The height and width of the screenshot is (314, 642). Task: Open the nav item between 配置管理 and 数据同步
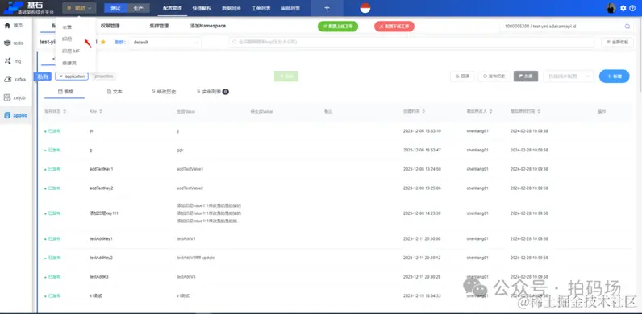[202, 8]
